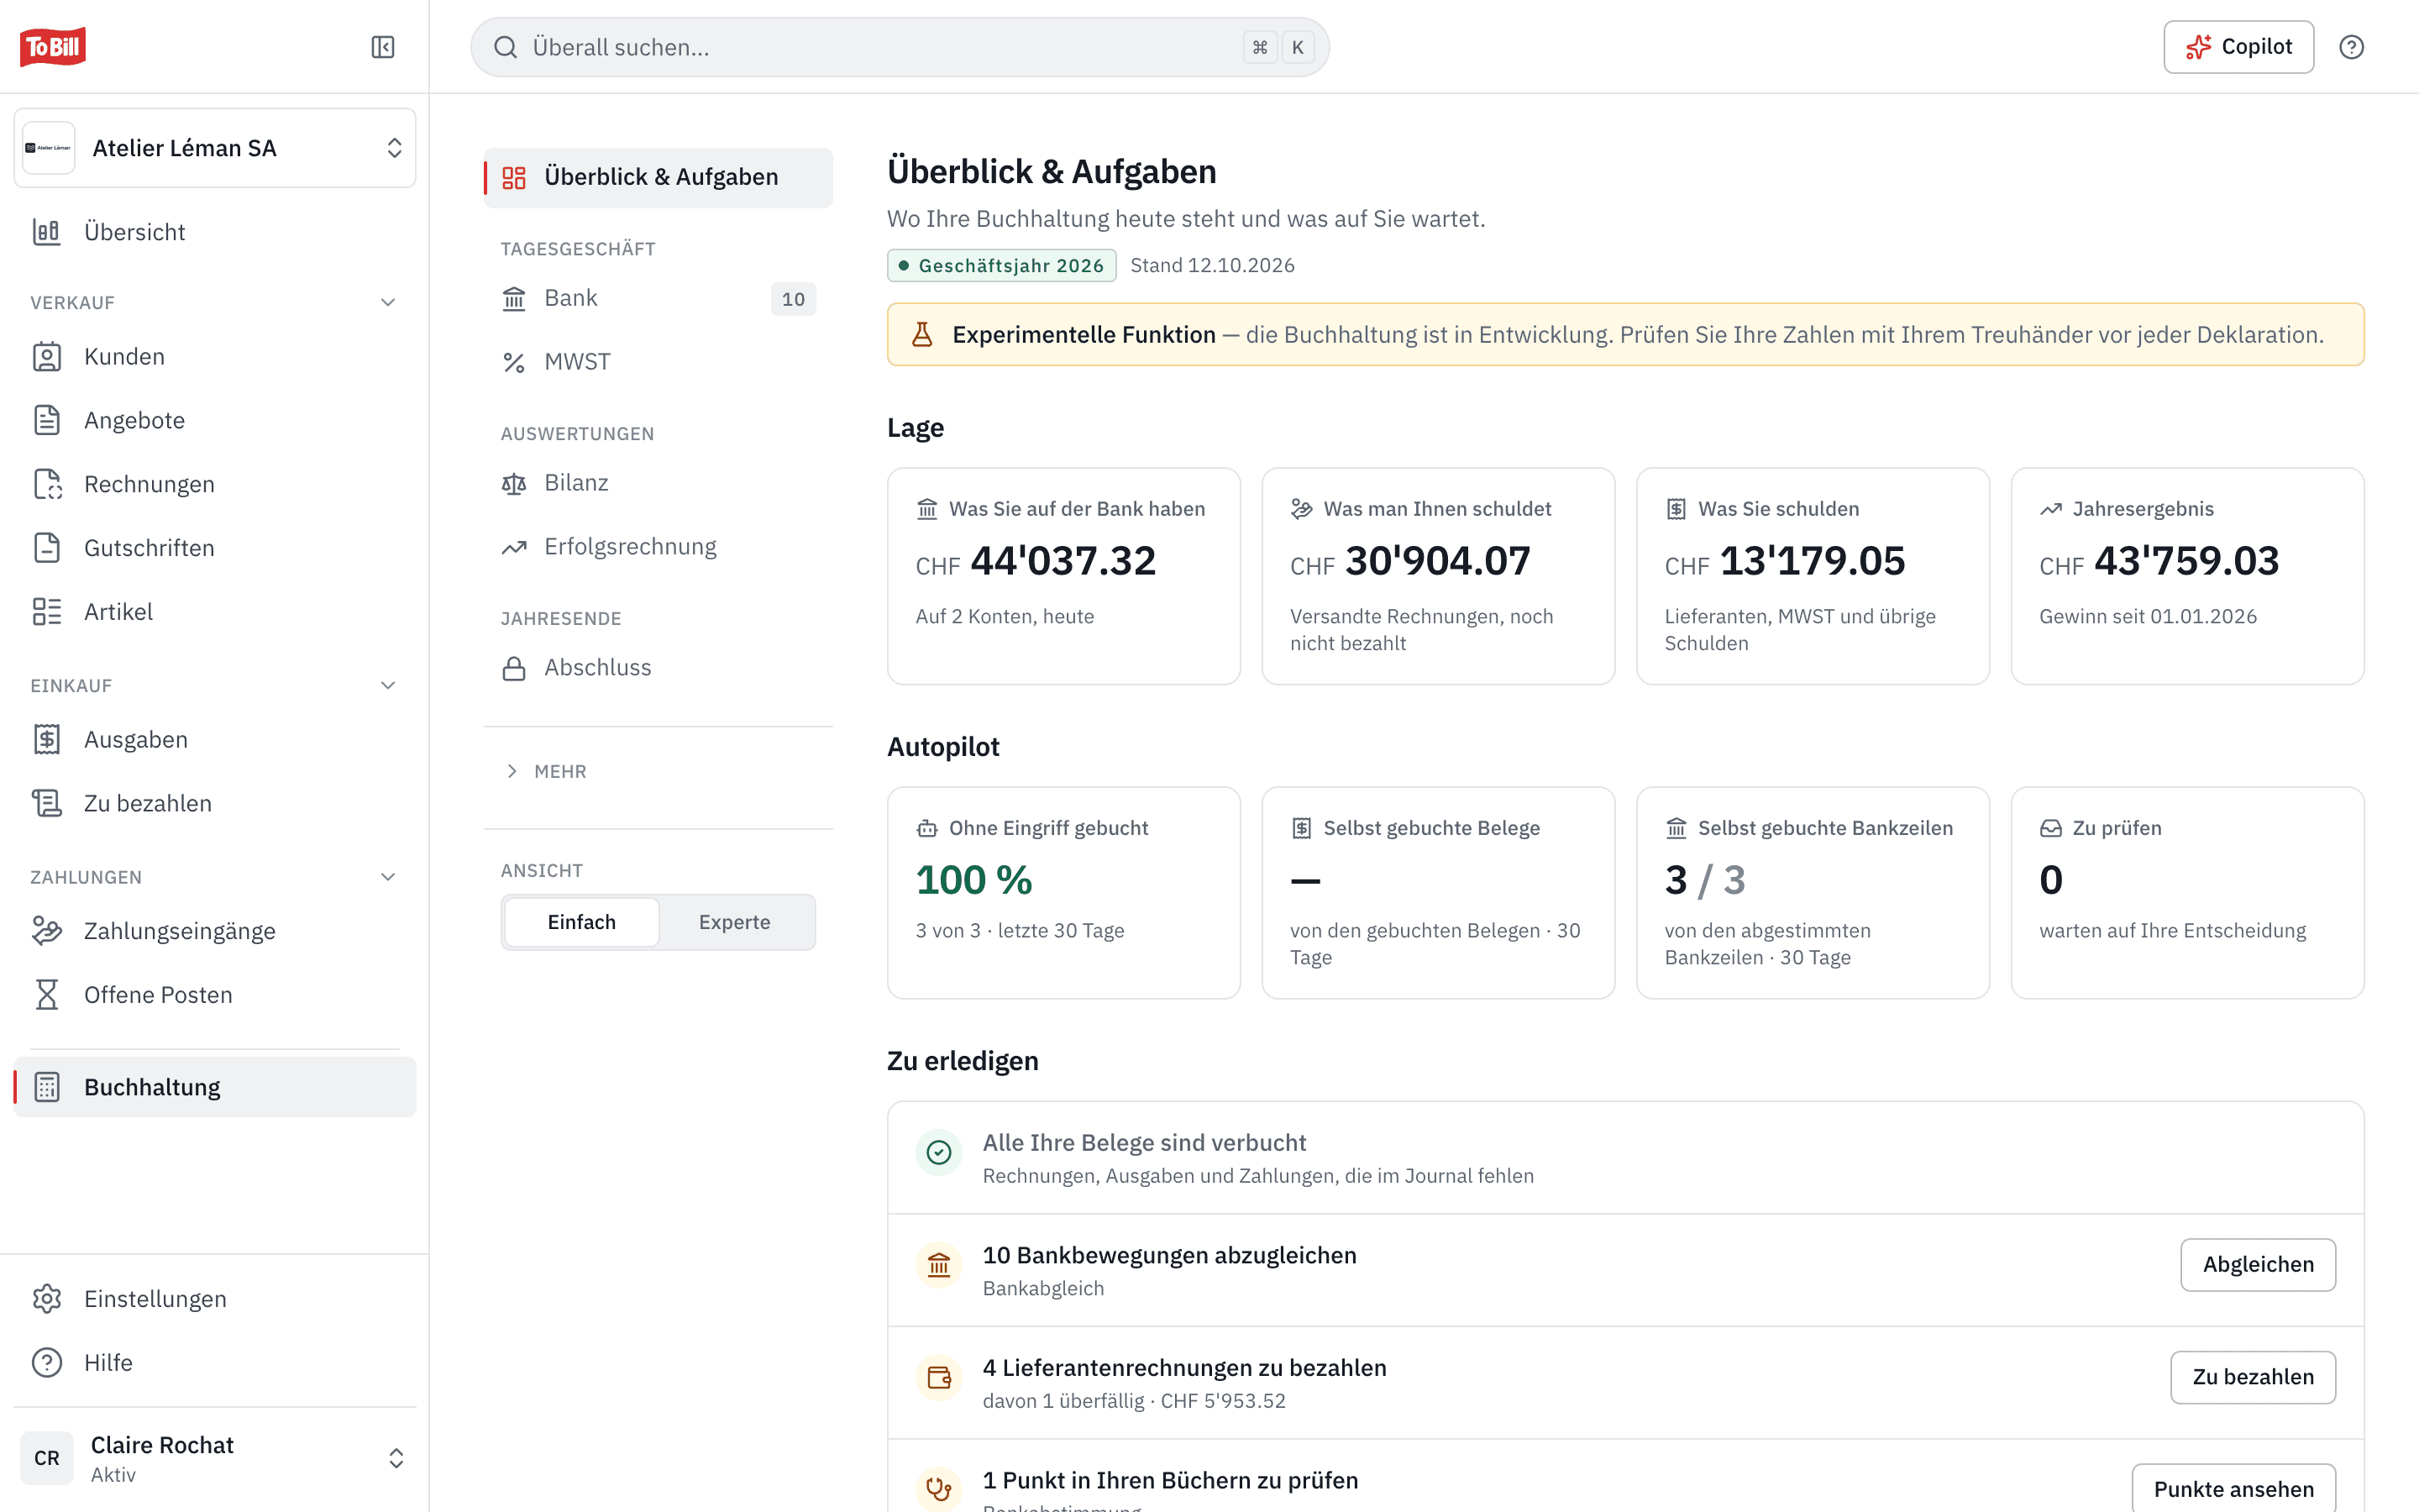This screenshot has height=1512, width=2419.
Task: Click the Abschluss lock icon
Action: click(514, 668)
